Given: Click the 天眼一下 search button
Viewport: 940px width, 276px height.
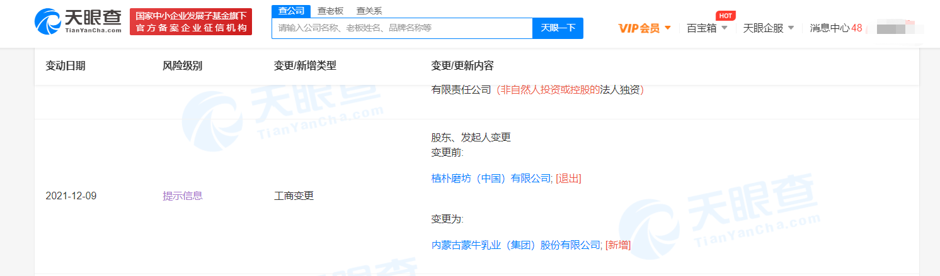Looking at the screenshot, I should [x=558, y=28].
